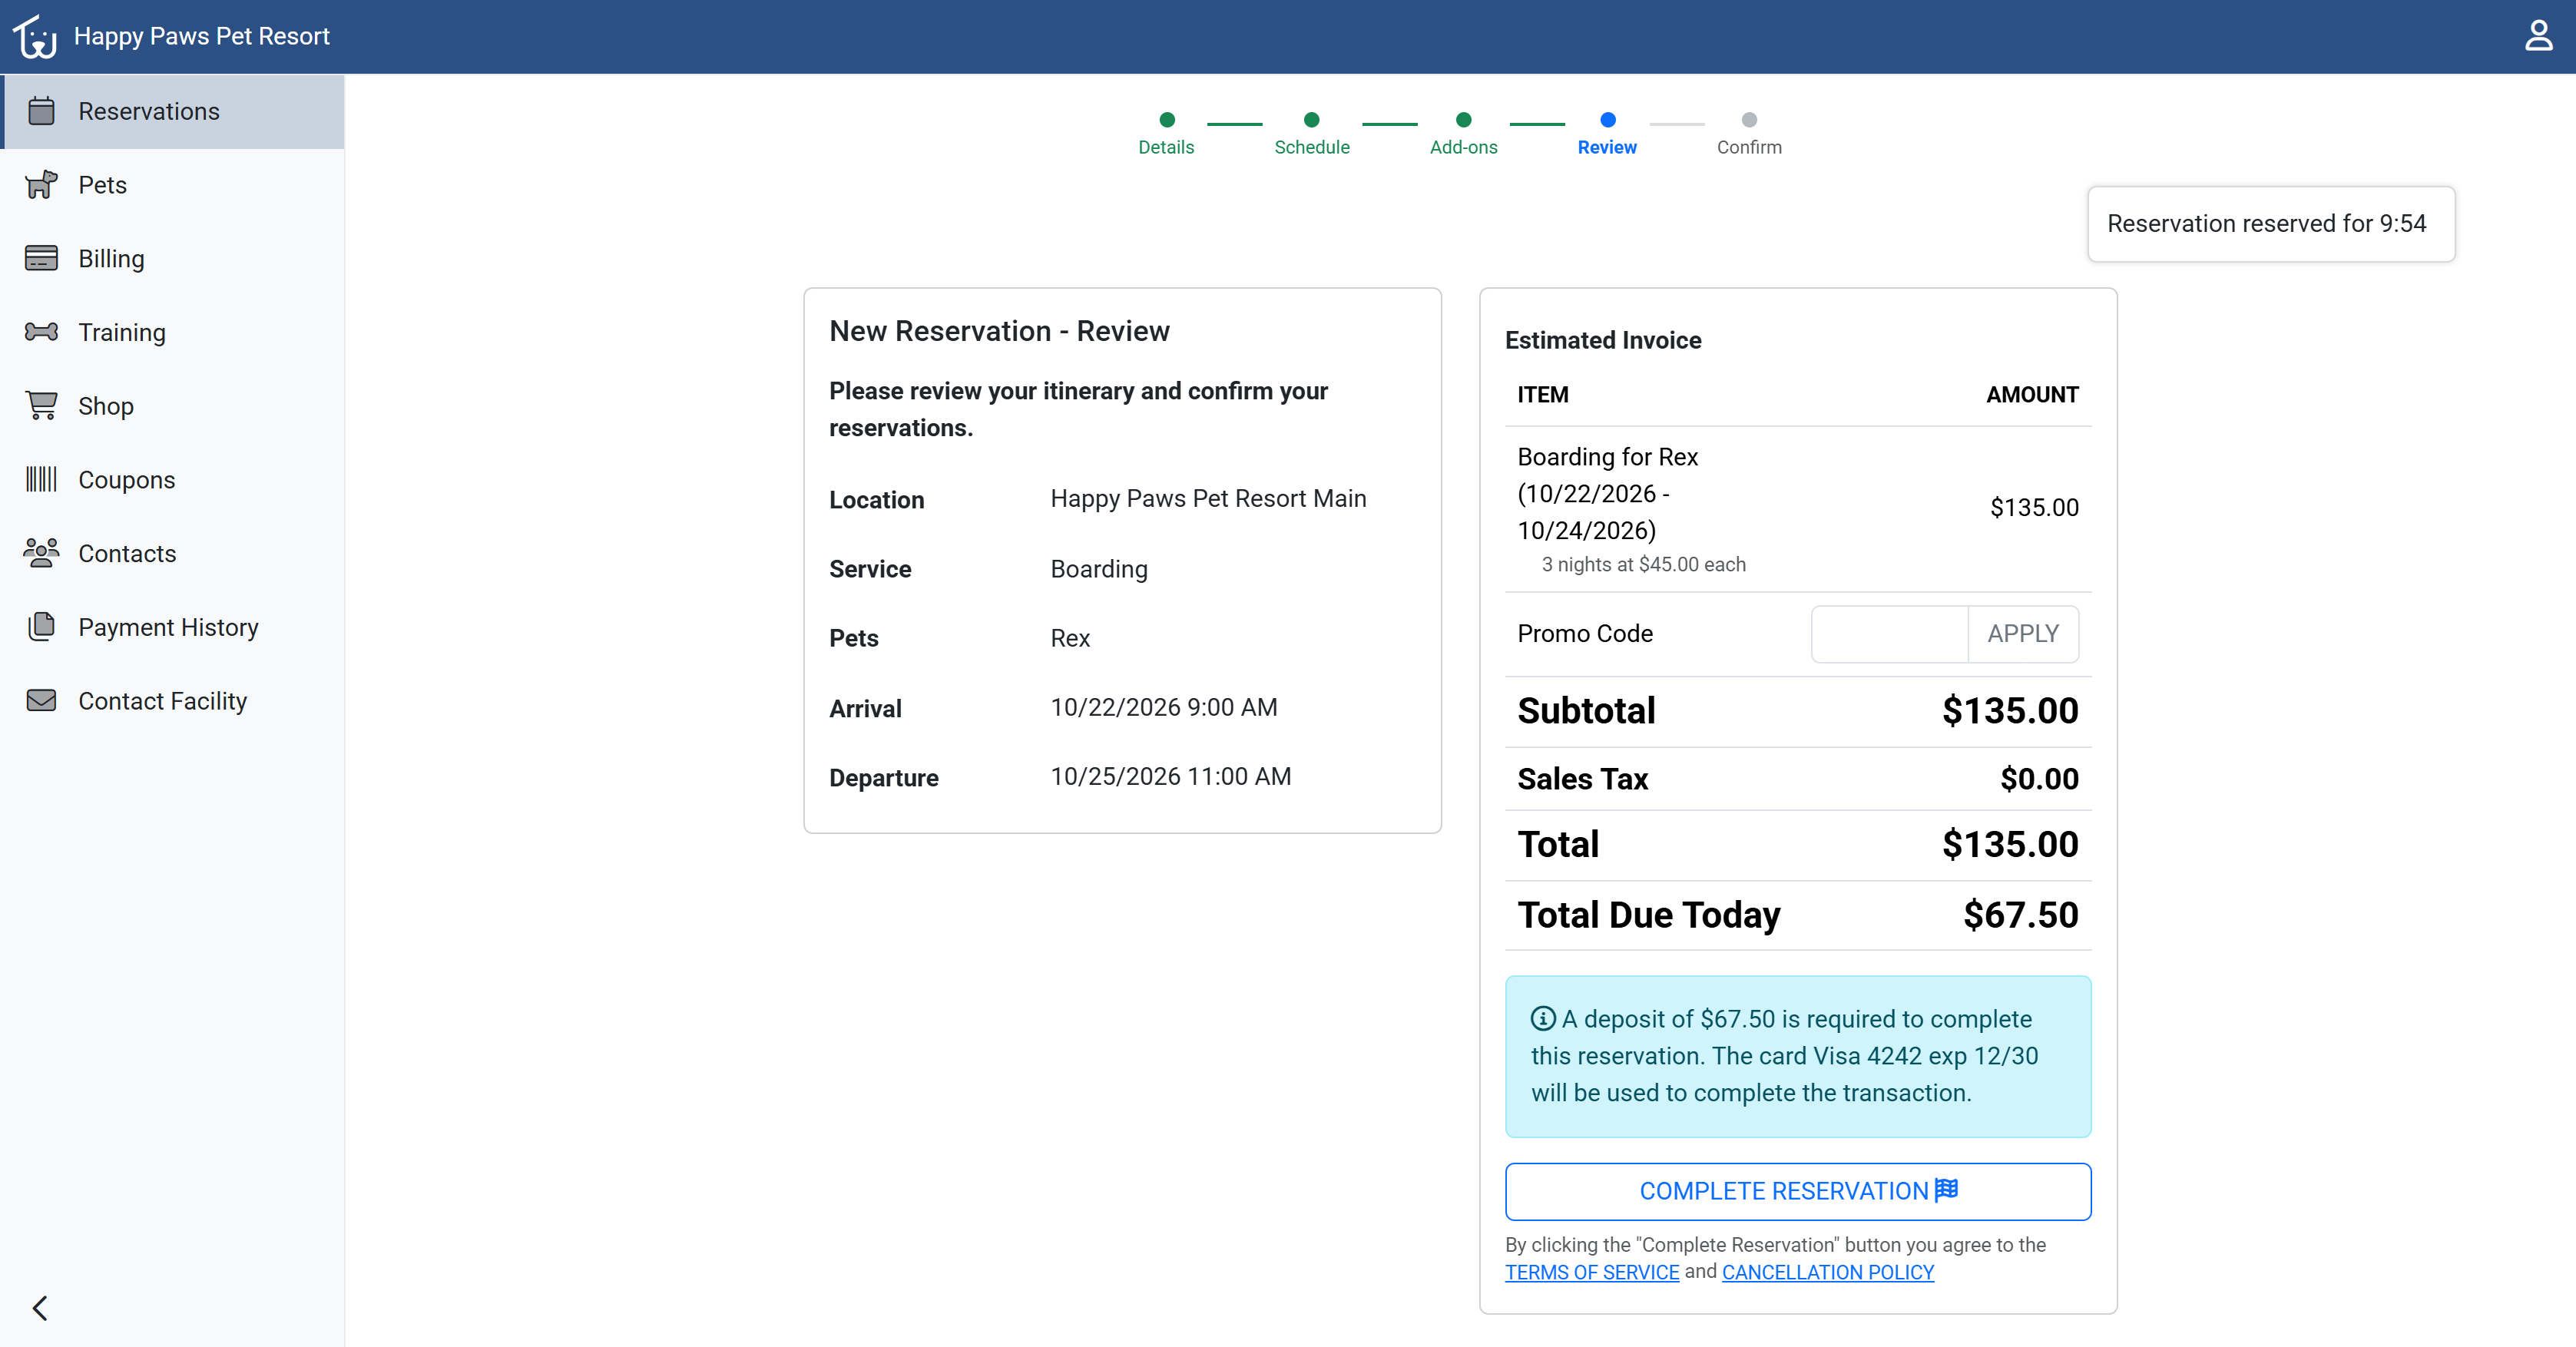
Task: Click the Happy Paws logo icon
Action: [x=35, y=36]
